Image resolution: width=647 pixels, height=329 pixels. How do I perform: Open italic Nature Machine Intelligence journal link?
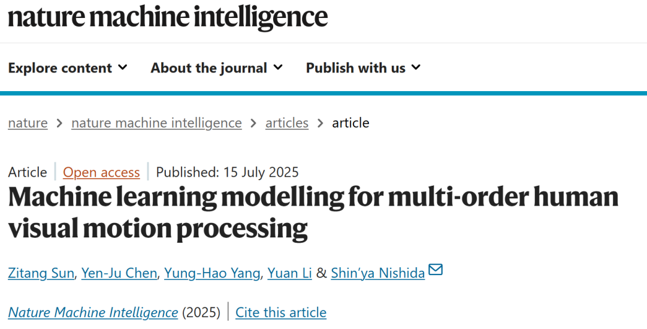click(93, 312)
